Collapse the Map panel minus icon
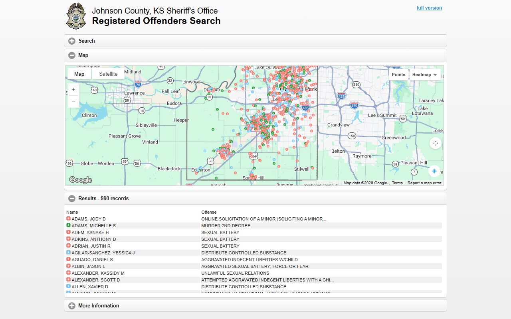 tap(72, 55)
